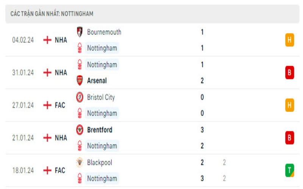Click red B badge for Brentford match
Image resolution: width=303 pixels, height=189 pixels.
coord(290,138)
